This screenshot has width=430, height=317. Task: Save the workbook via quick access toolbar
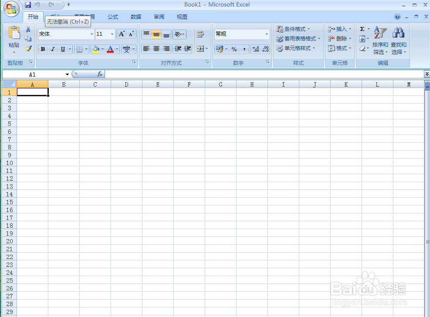28,4
